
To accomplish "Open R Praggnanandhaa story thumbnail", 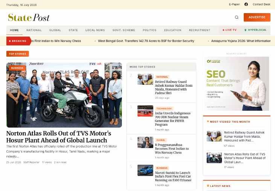I will tap(145, 142).
